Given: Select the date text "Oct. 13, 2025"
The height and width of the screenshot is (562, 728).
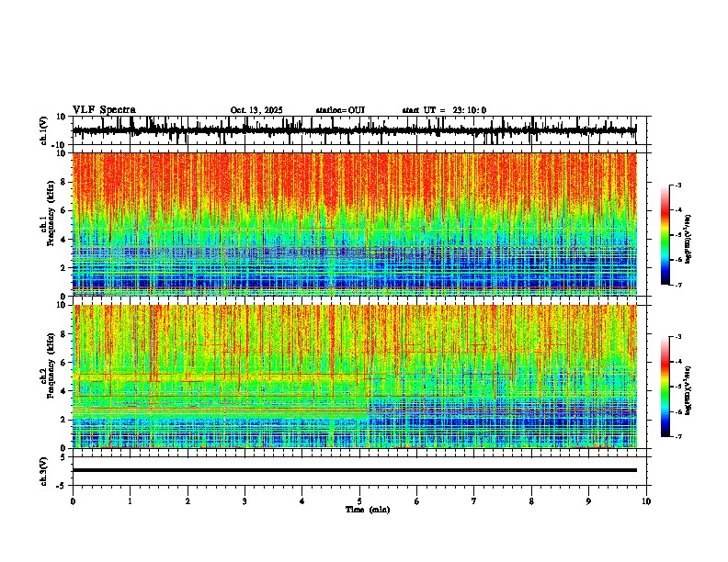Looking at the screenshot, I should click(256, 110).
